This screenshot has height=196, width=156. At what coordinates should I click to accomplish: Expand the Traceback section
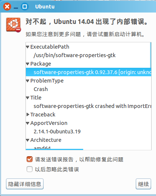[28, 115]
